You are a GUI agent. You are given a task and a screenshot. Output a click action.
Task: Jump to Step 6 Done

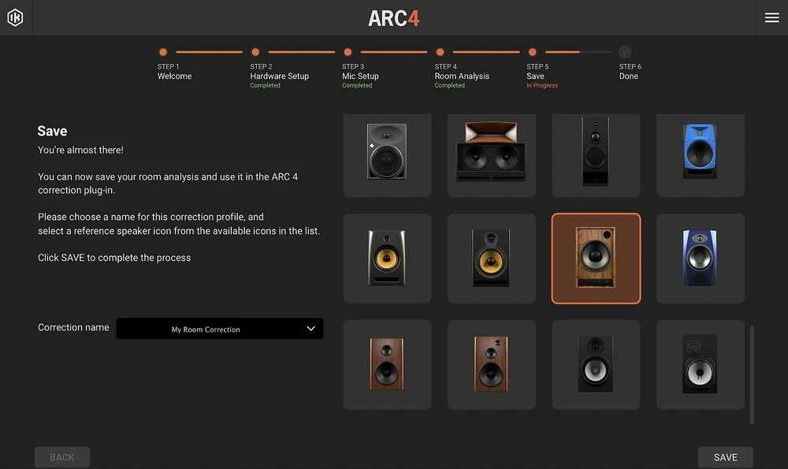point(629,70)
